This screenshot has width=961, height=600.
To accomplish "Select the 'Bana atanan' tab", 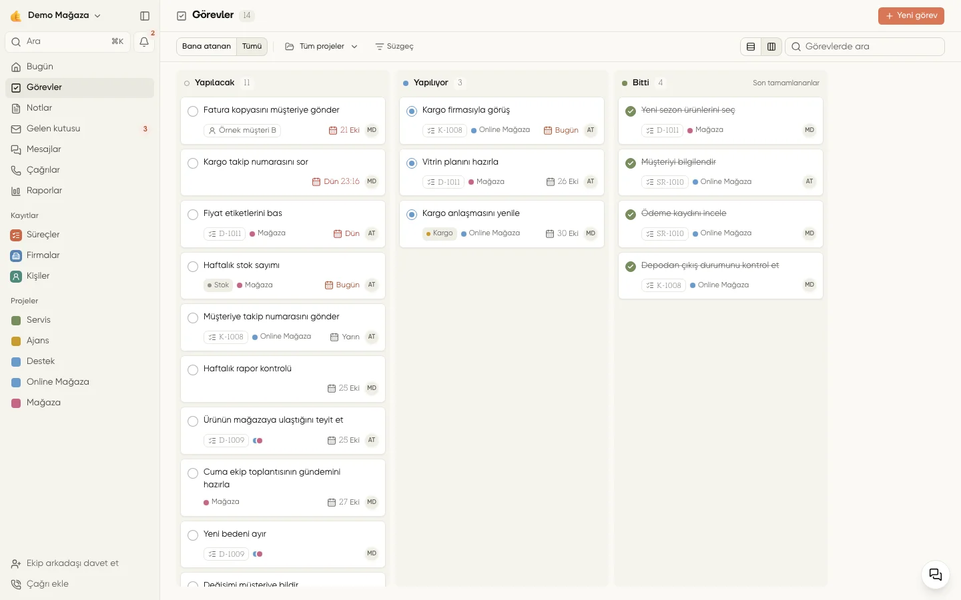I will click(x=207, y=47).
